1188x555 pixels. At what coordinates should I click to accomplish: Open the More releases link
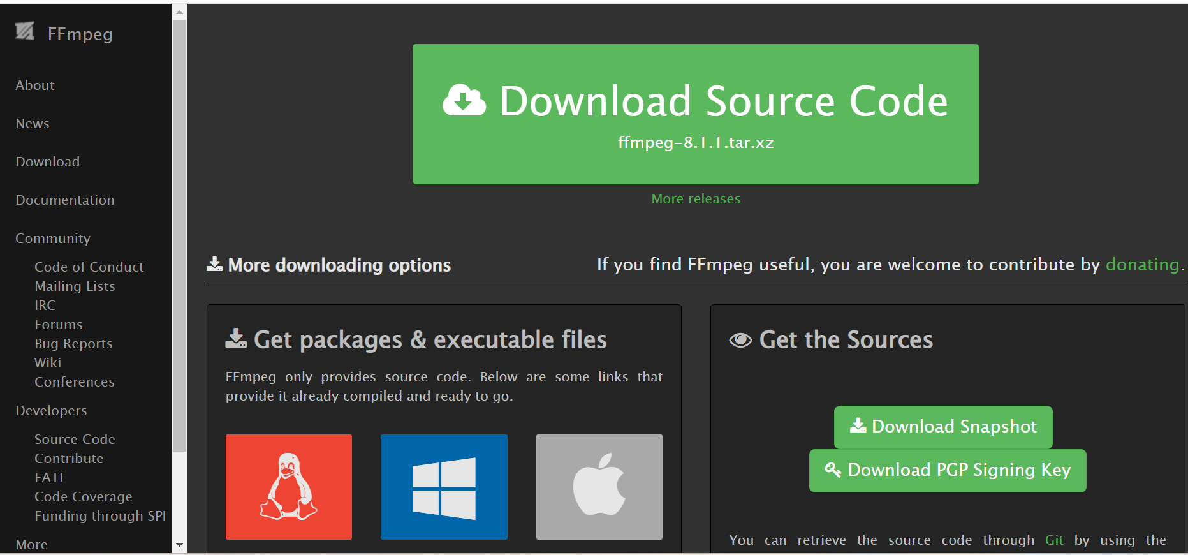696,199
